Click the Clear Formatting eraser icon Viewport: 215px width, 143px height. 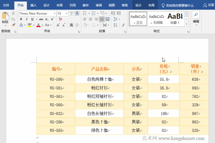tap(60, 19)
